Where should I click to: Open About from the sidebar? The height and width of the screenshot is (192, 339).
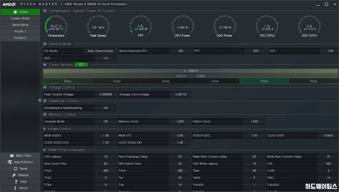point(20,188)
